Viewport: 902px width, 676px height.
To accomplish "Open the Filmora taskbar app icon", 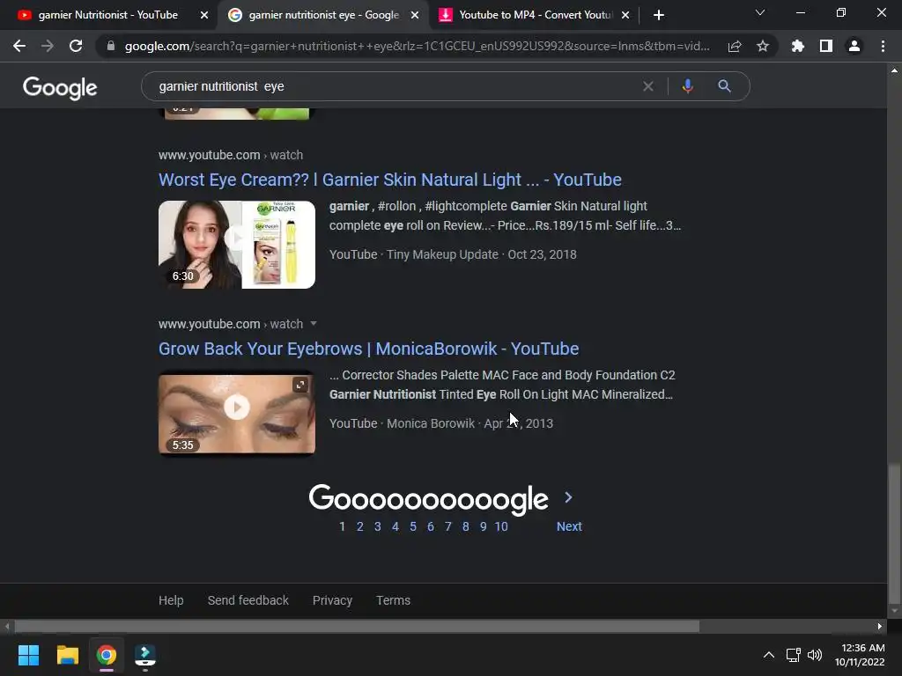I will [145, 655].
